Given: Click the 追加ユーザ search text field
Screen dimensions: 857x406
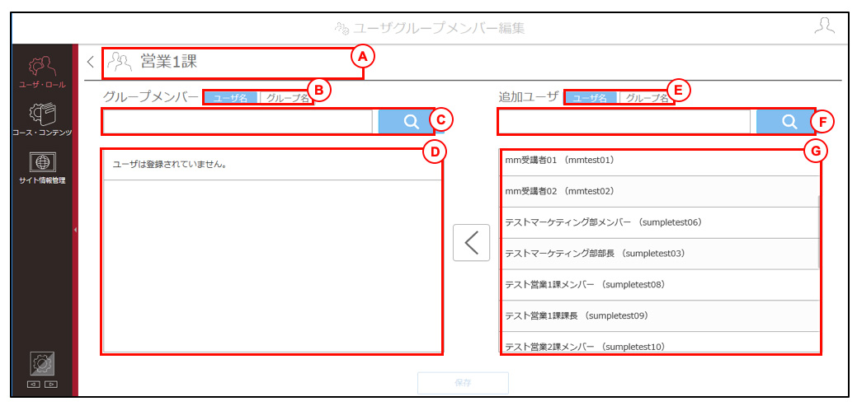Looking at the screenshot, I should tap(624, 121).
